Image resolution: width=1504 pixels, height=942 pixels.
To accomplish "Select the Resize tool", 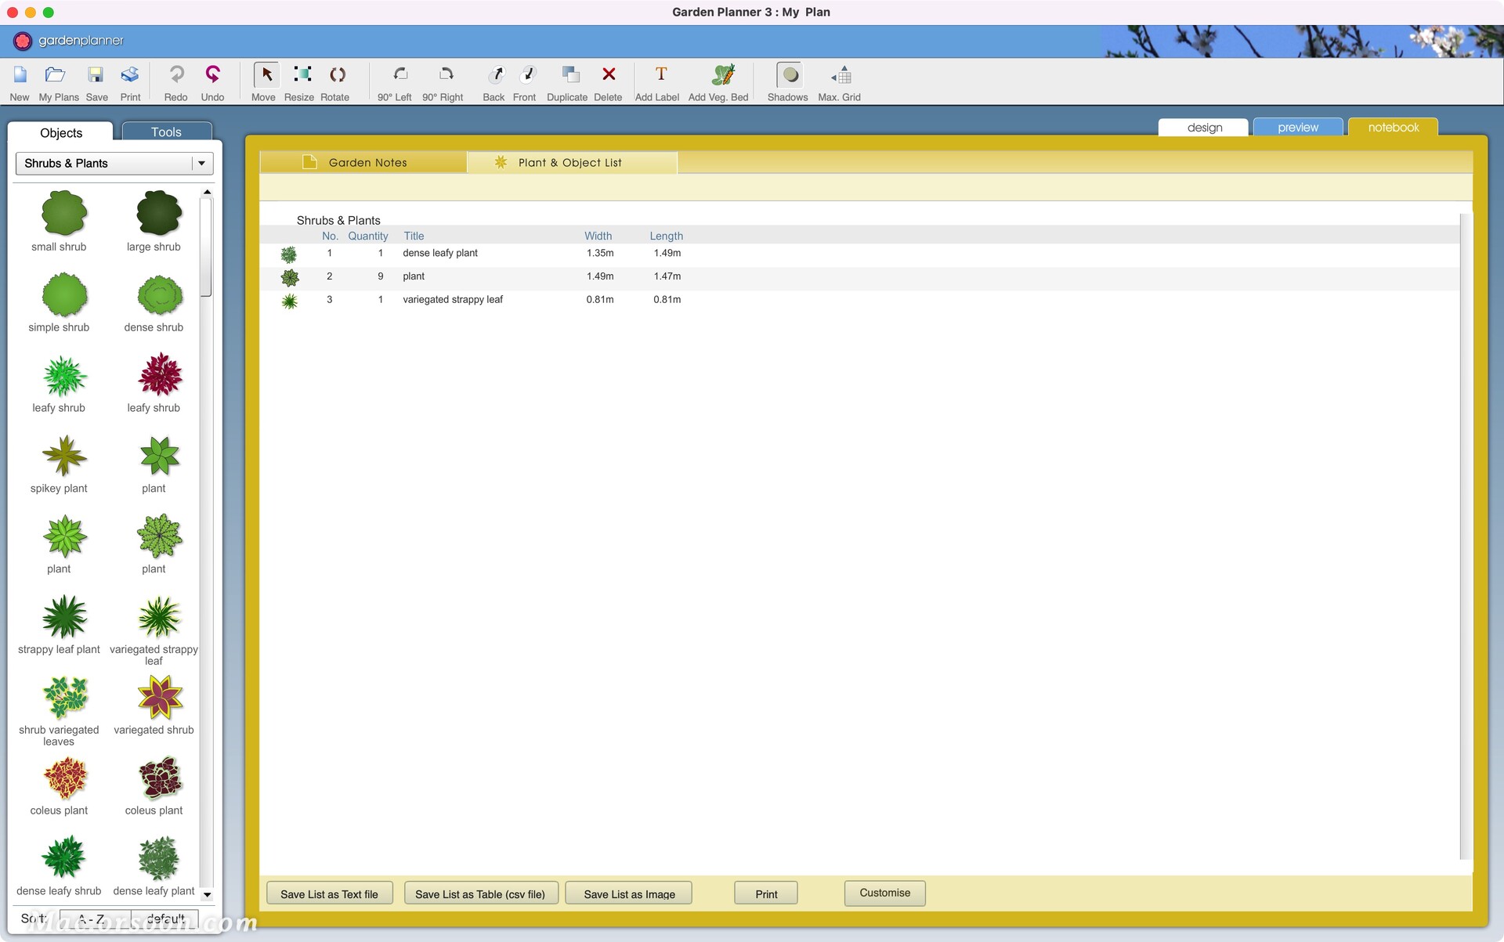I will coord(302,75).
